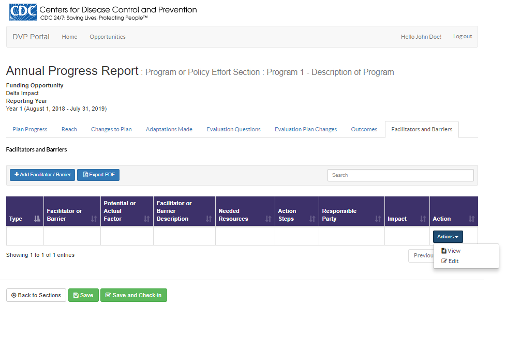Screen dimensions: 506x337
Task: Sort the Impact column
Action: (x=423, y=219)
